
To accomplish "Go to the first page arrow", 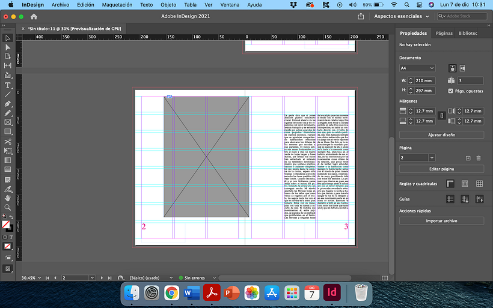I will point(47,278).
